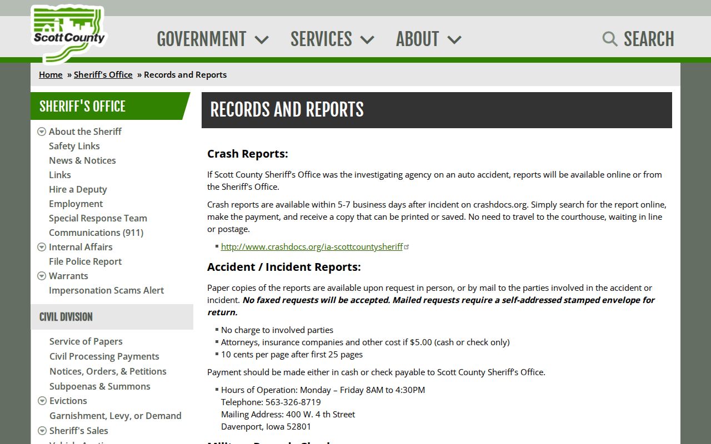Expand the Warrants arrow icon
Image resolution: width=711 pixels, height=444 pixels.
[x=42, y=276]
